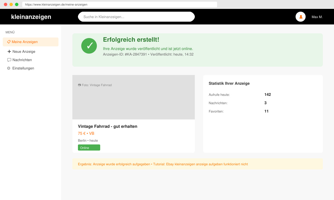Click the red close window button
Image resolution: width=334 pixels, height=200 pixels.
[6, 4]
